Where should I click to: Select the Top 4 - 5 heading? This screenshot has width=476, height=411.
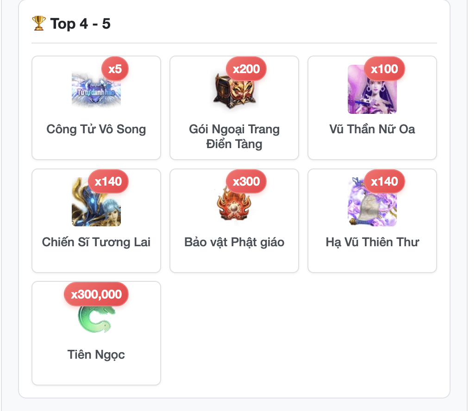pos(81,24)
